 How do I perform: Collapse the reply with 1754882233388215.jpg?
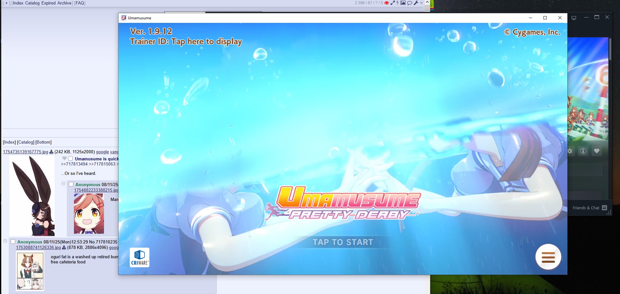click(x=63, y=184)
